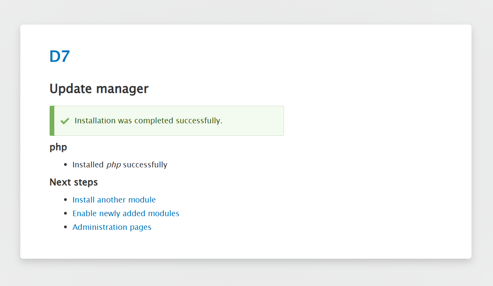Screen dimensions: 493x286
Task: Click the word Installed in php result
Action: click(x=88, y=165)
